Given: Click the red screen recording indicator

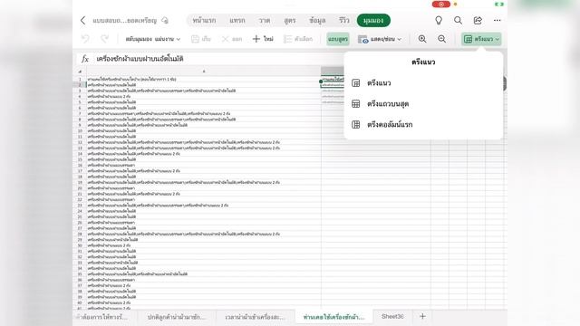Looking at the screenshot, I should (x=441, y=4).
